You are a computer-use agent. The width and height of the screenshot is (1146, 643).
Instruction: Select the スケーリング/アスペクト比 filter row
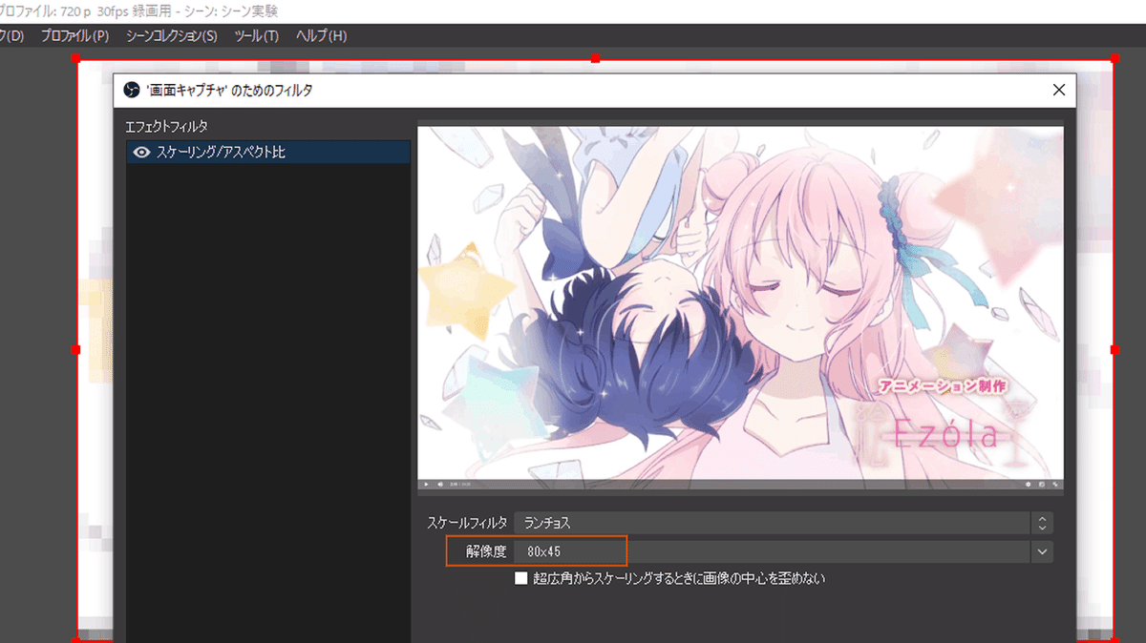tap(268, 152)
